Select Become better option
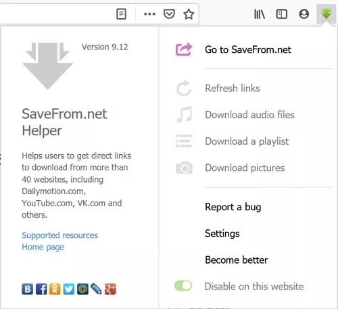The height and width of the screenshot is (309, 338). click(x=237, y=260)
